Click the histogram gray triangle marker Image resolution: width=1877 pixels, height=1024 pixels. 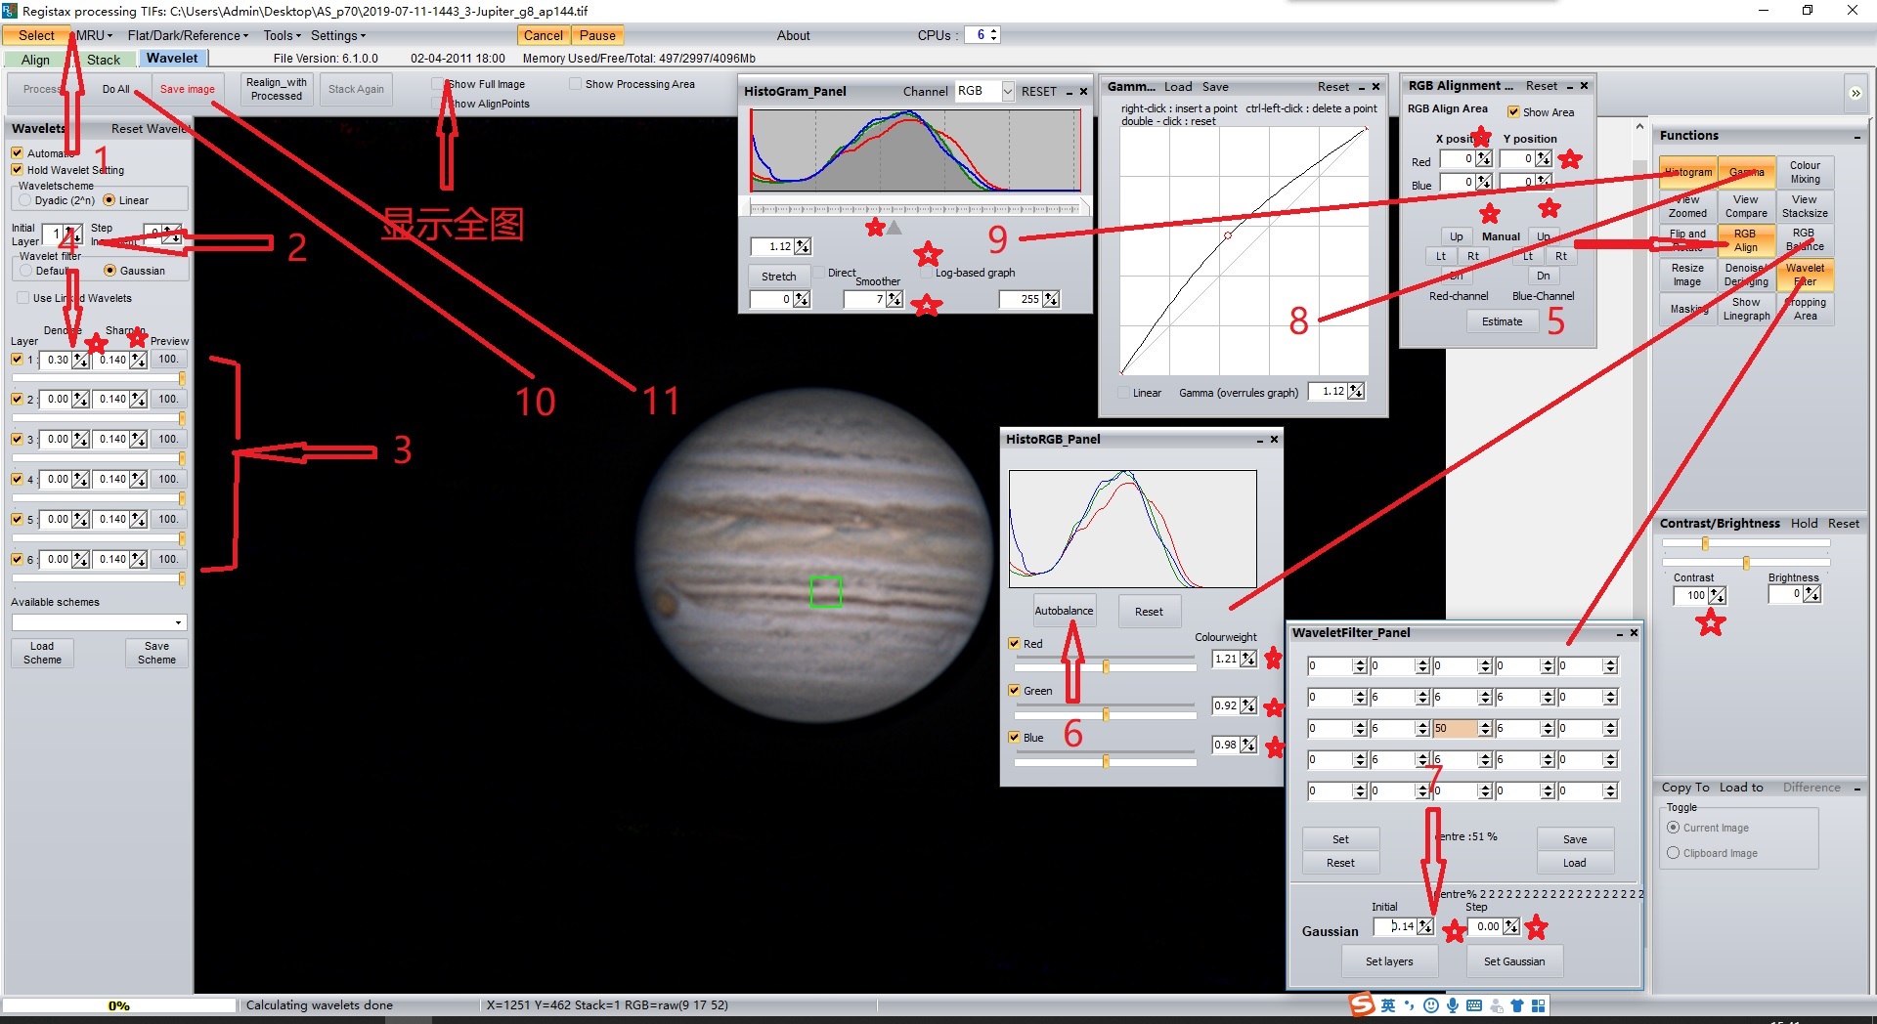point(894,227)
